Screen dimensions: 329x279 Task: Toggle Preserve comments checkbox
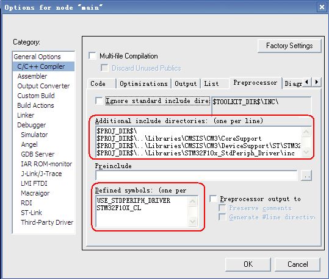[x=222, y=208]
